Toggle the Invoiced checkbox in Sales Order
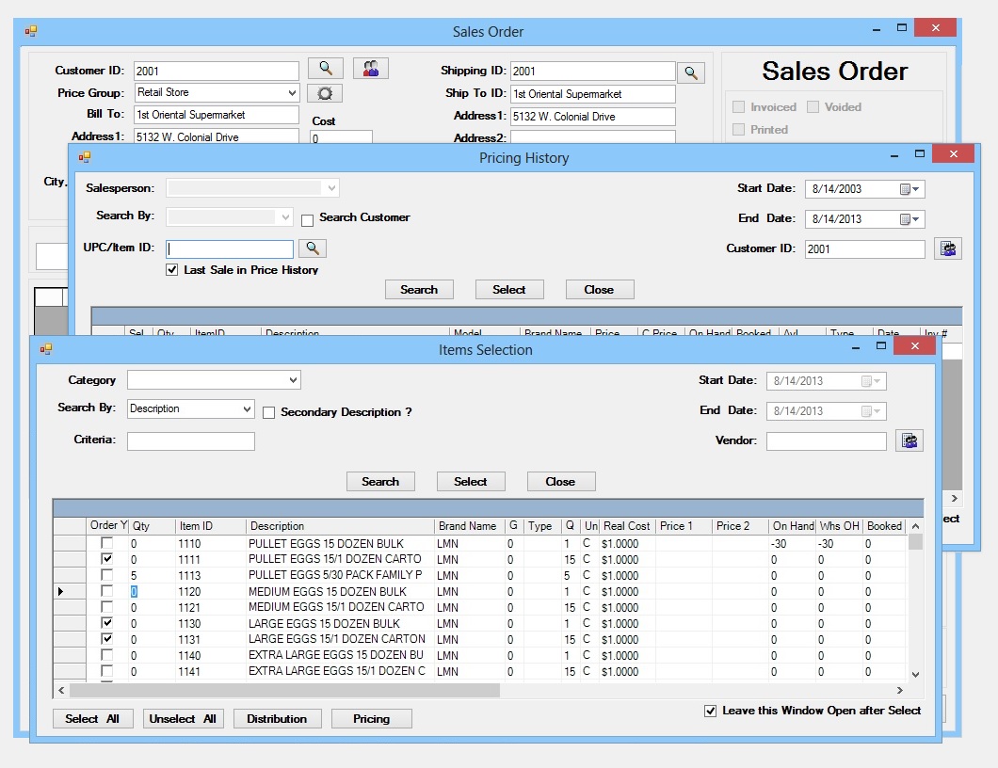 point(738,107)
